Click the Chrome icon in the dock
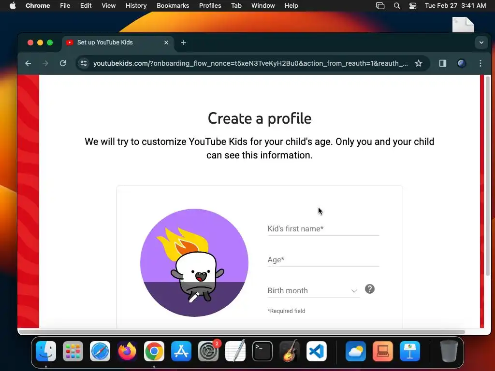This screenshot has width=495, height=371. click(154, 351)
